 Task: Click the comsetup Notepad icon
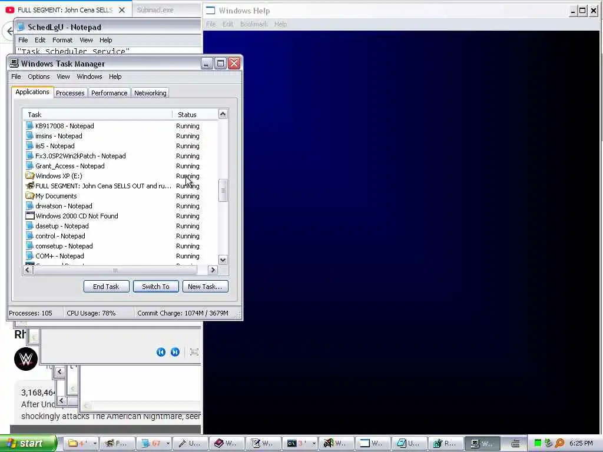coord(29,246)
